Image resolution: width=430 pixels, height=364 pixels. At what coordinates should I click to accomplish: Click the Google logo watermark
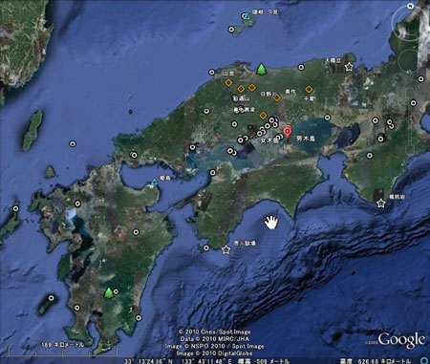tap(401, 340)
